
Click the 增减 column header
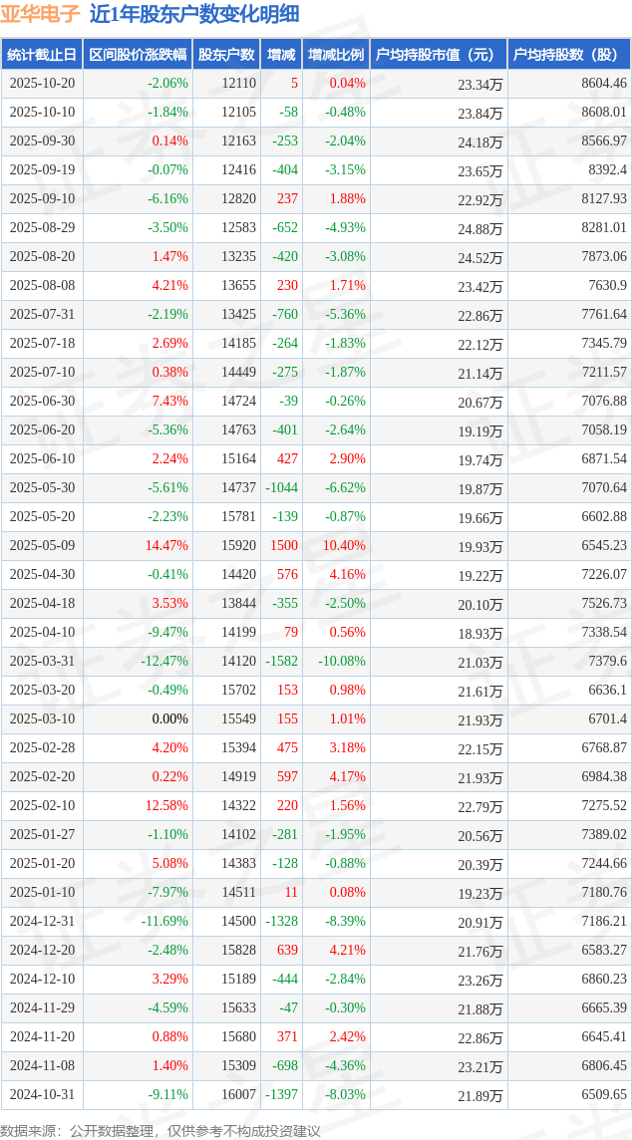tap(282, 55)
